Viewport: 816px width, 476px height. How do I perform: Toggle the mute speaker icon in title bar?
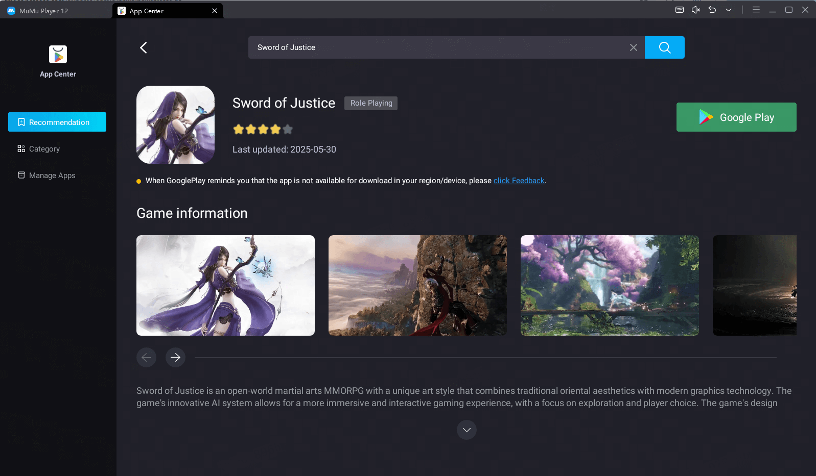pos(696,10)
